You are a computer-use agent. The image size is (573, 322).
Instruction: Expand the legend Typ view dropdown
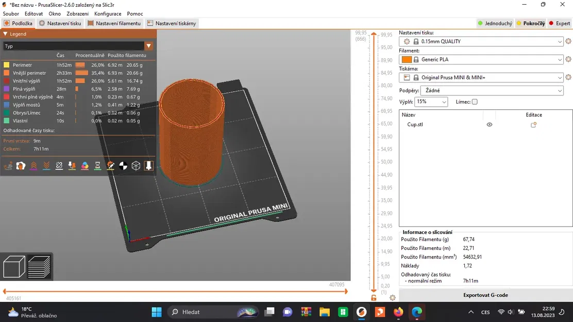point(148,46)
